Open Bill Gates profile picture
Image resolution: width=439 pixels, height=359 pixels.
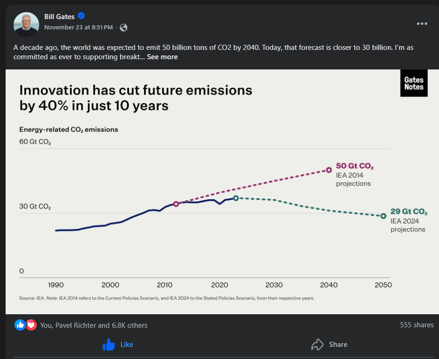click(26, 24)
